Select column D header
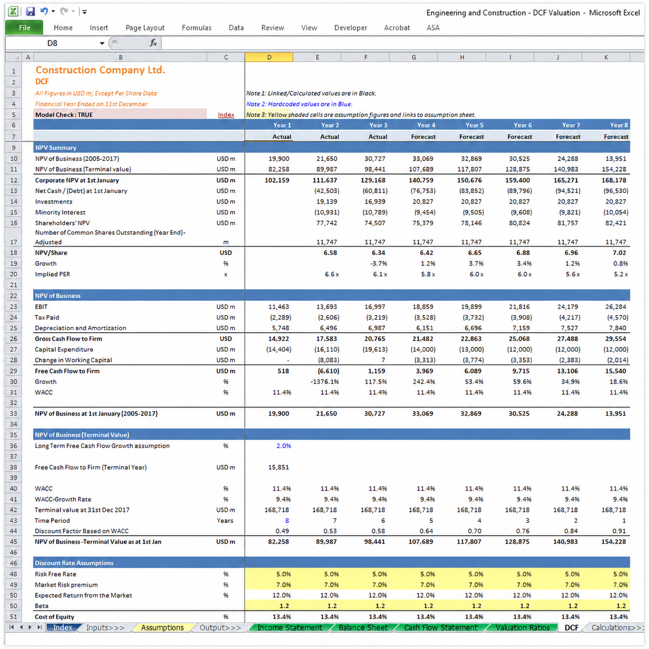This screenshot has height=649, width=649. [269, 57]
